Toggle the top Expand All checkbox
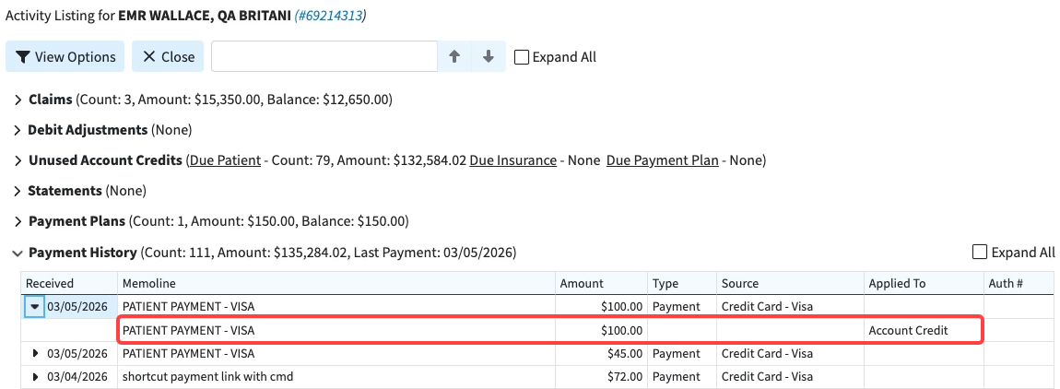The image size is (1060, 389). 522,57
